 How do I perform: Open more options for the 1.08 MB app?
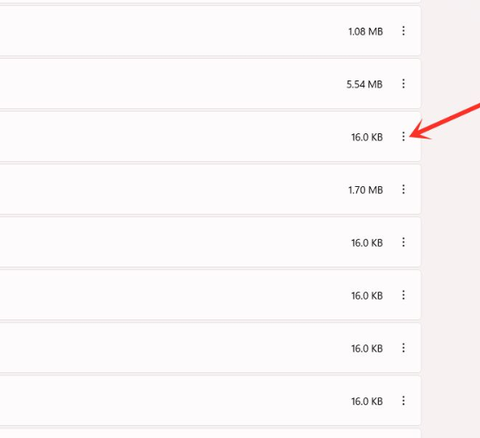[403, 30]
